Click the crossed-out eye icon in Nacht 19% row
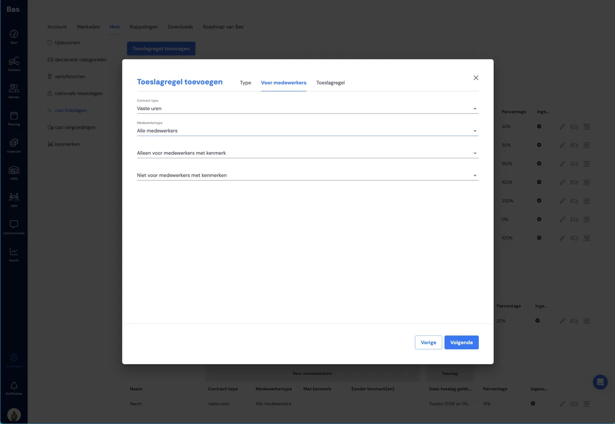Screen dimensions: 615x424 point(574,404)
